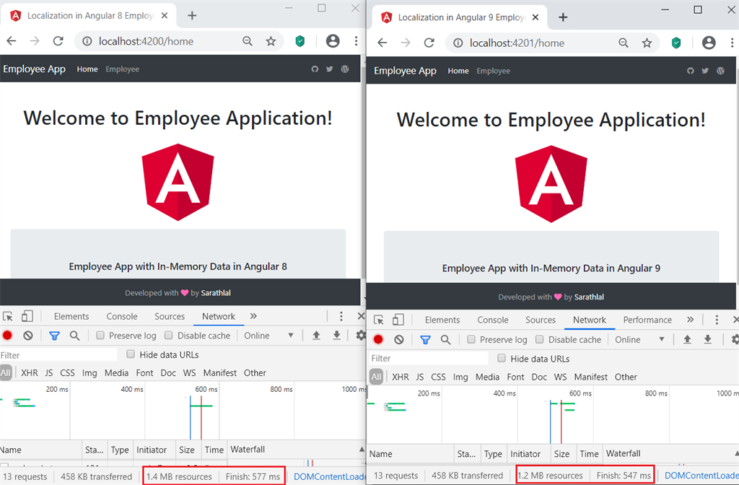
Task: Stop recording network log in left DevTools
Action: [7, 336]
